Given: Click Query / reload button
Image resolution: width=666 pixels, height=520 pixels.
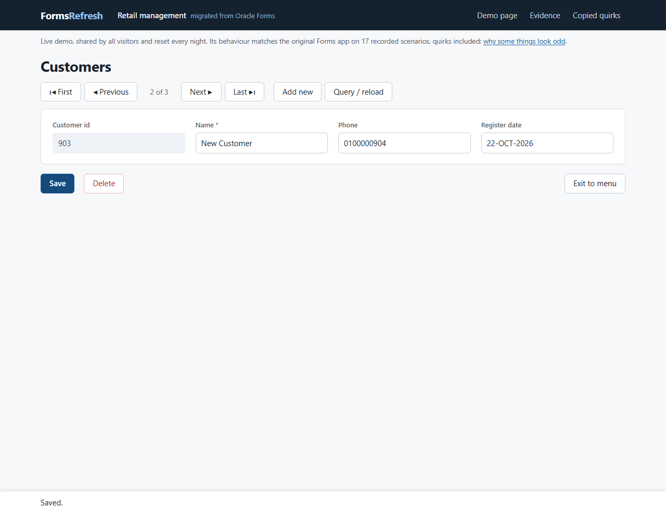Looking at the screenshot, I should pyautogui.click(x=358, y=92).
